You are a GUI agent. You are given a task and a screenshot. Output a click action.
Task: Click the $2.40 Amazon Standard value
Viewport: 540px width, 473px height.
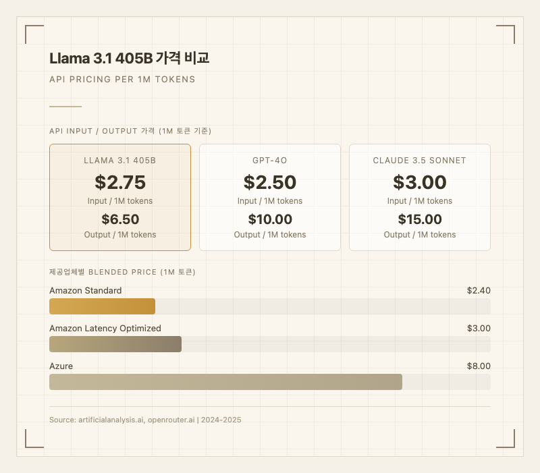pos(478,291)
